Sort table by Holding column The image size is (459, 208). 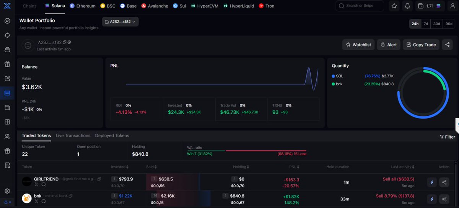click(x=241, y=167)
